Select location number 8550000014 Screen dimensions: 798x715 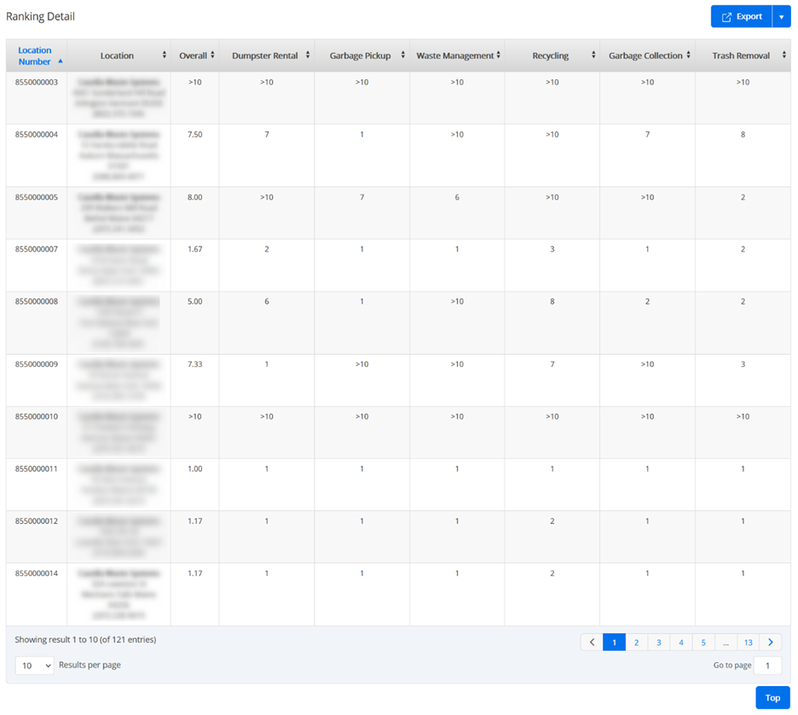coord(36,573)
